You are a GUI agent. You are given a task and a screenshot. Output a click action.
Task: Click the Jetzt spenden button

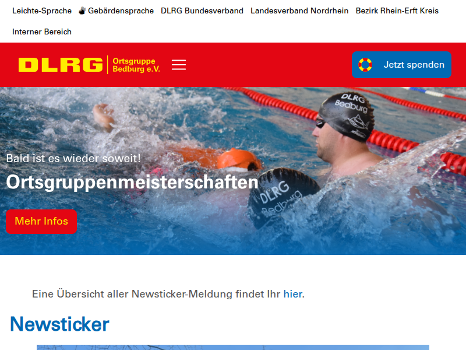[401, 65]
